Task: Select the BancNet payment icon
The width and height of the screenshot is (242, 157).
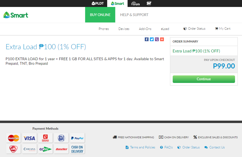Action: [61, 149]
